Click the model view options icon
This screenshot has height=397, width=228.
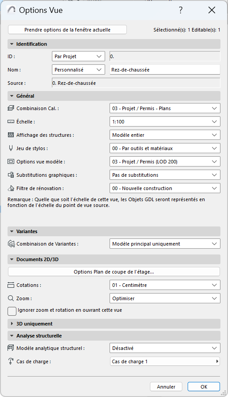point(11,162)
